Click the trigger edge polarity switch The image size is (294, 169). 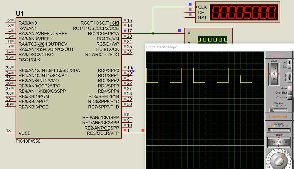click(x=290, y=77)
